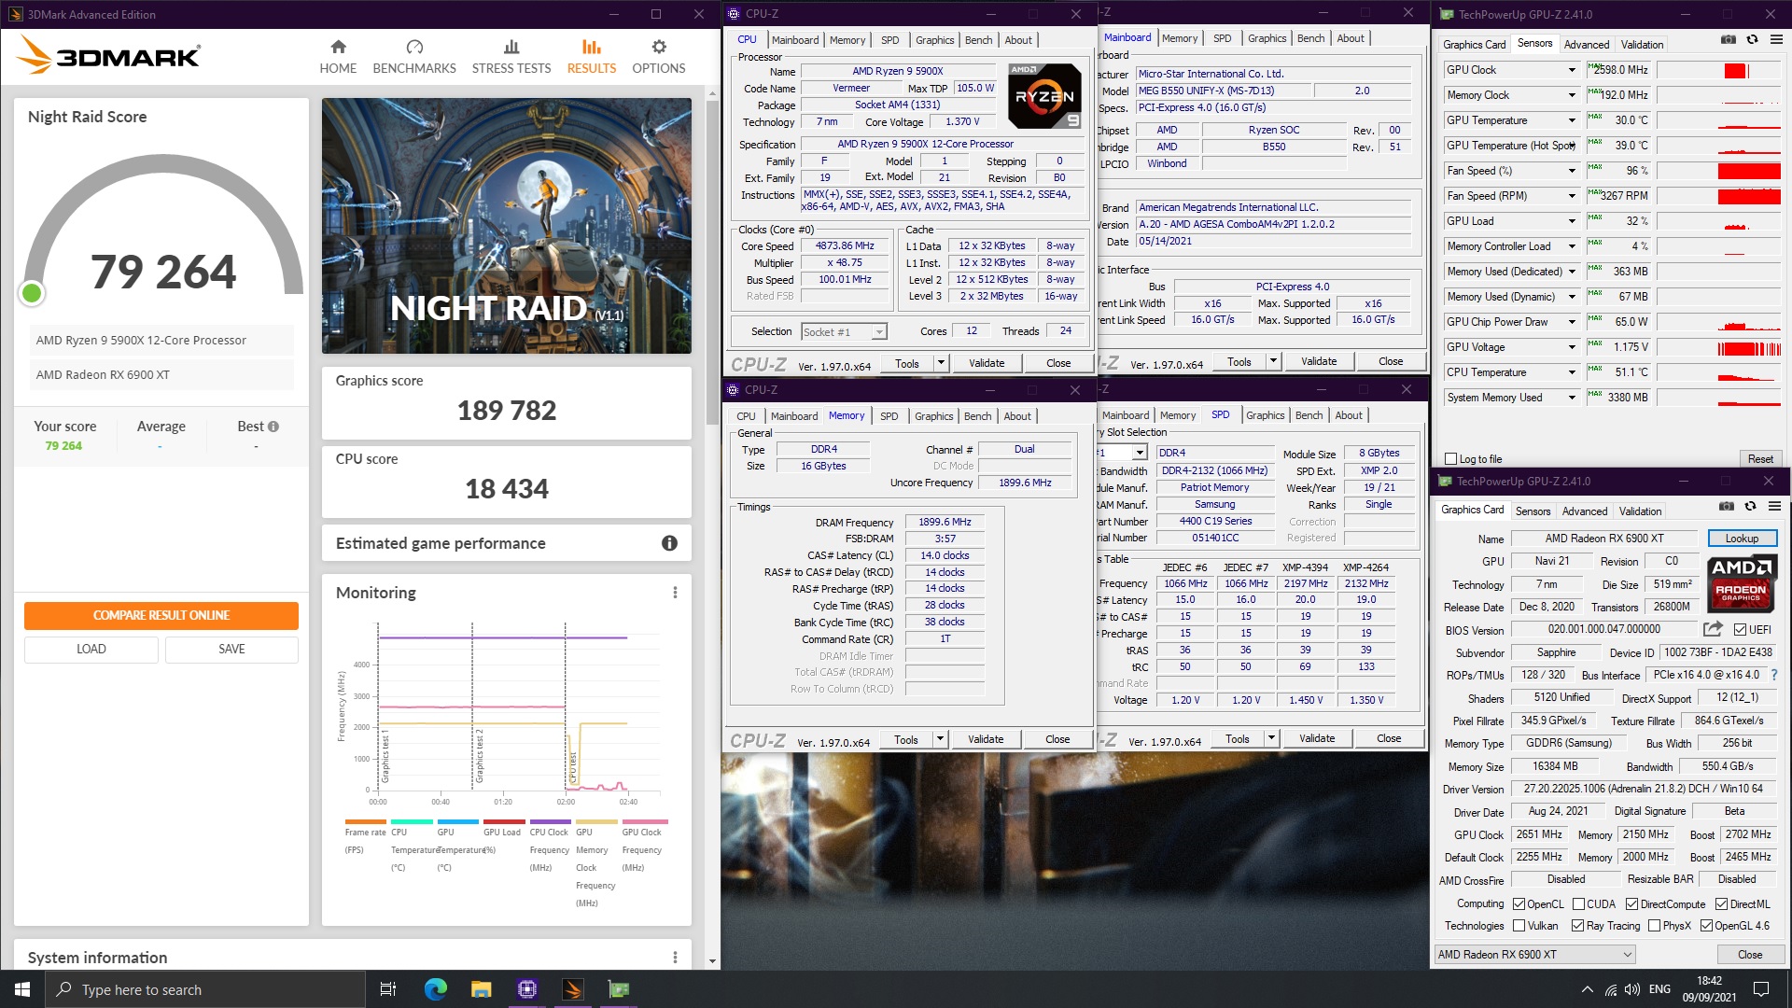Viewport: 1792px width, 1008px height.
Task: Expand the Fan Speed (RPM) sensor dropdown
Action: 1572,196
